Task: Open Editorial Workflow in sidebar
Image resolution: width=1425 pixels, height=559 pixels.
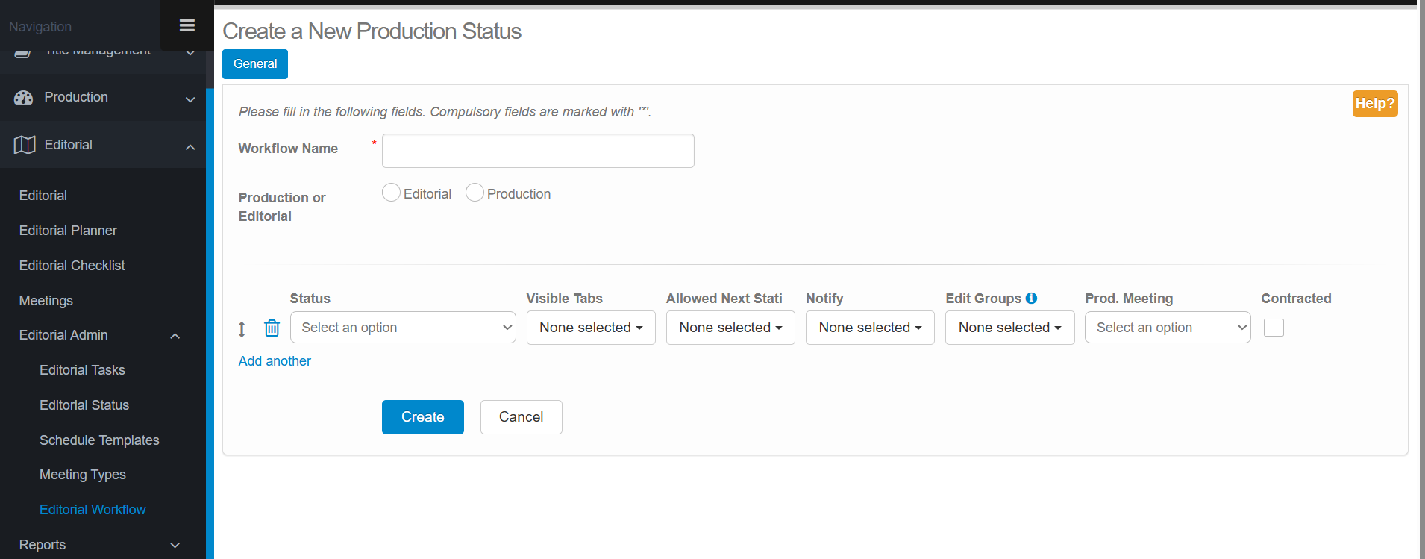Action: coord(93,510)
